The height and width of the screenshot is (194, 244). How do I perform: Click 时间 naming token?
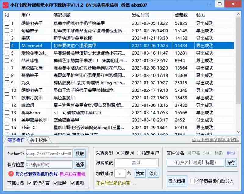pos(207,153)
